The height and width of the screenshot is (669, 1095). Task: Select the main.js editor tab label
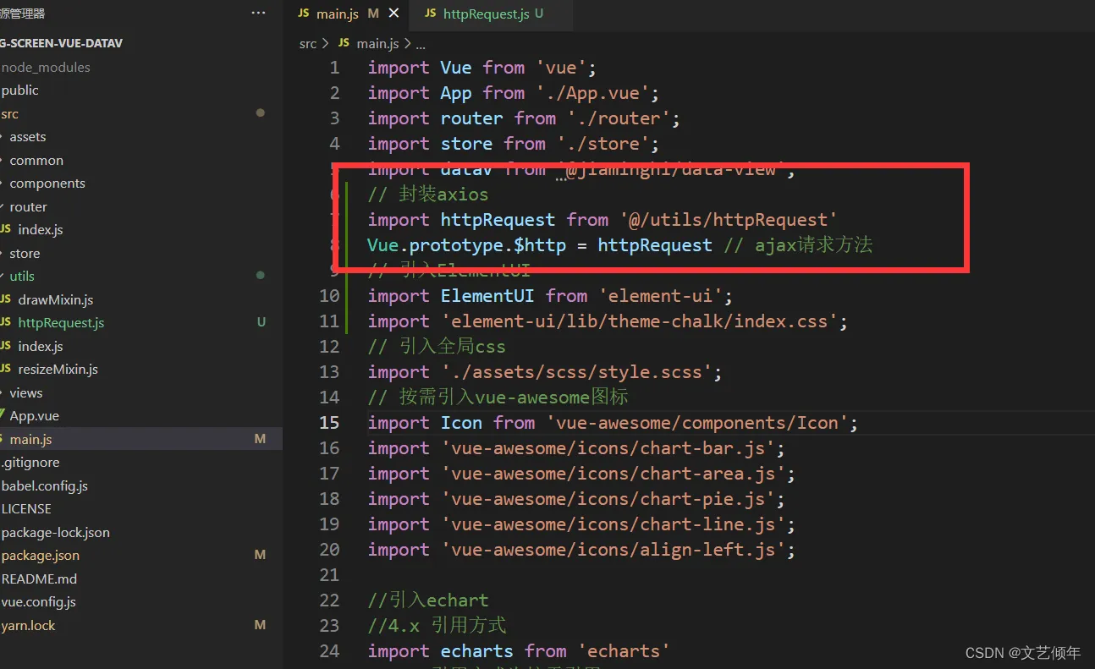[x=337, y=14]
